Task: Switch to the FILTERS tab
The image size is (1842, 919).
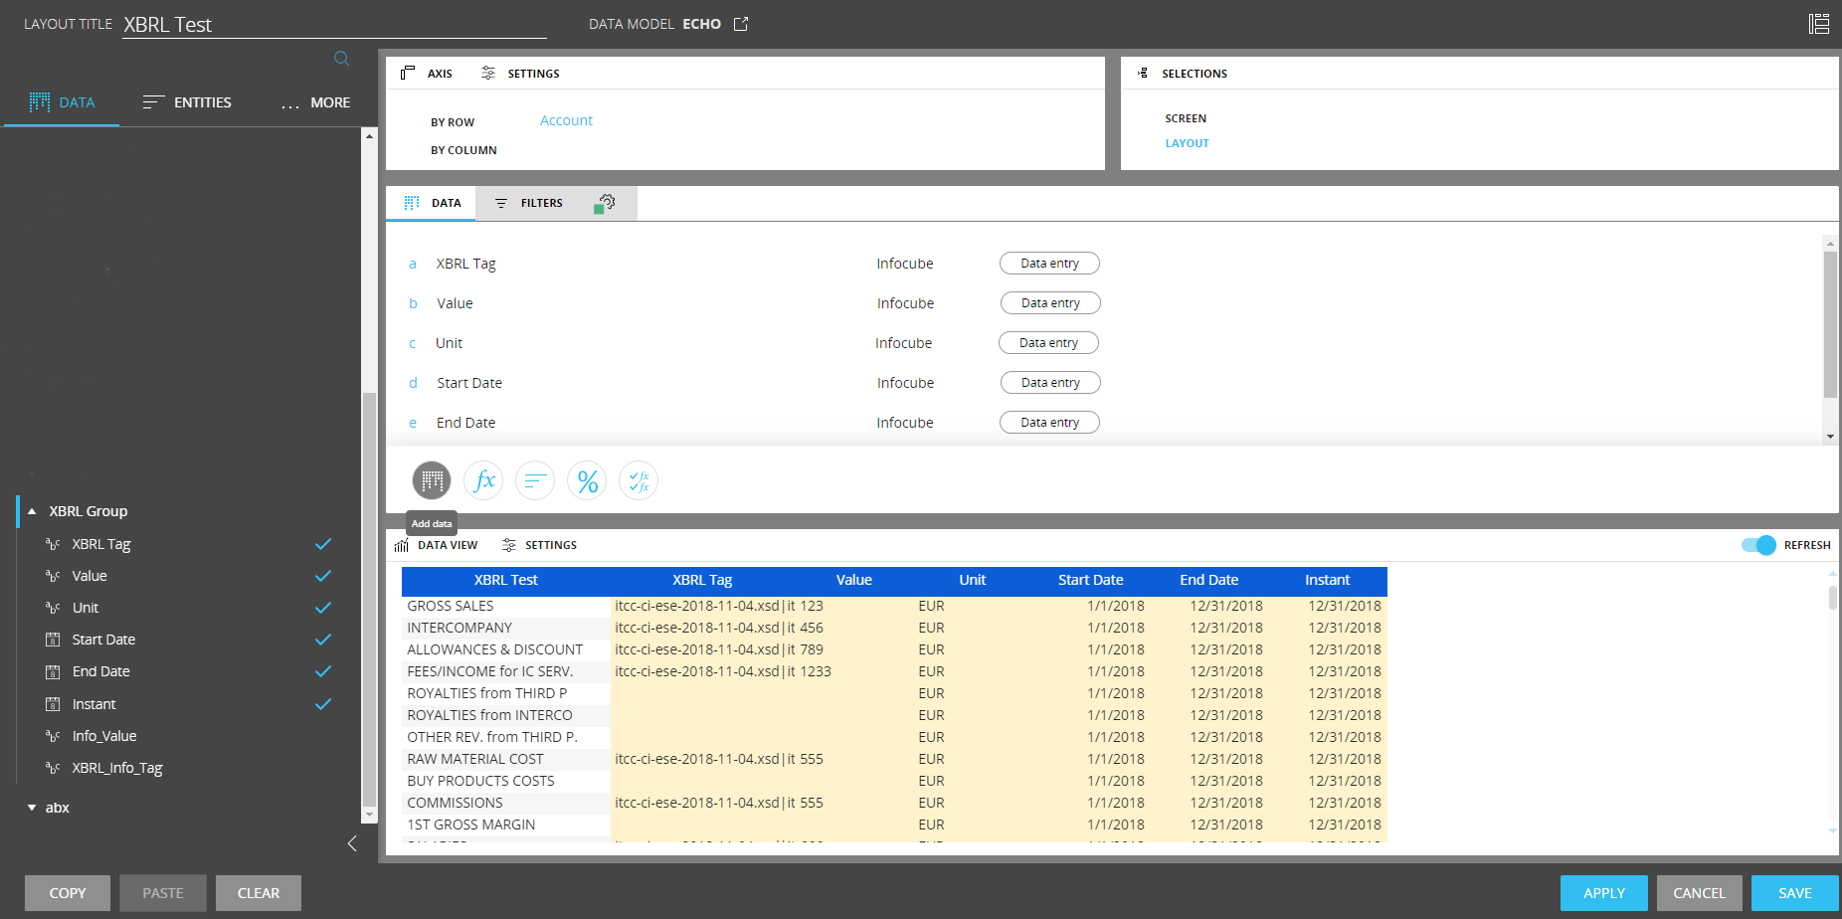Action: tap(540, 202)
